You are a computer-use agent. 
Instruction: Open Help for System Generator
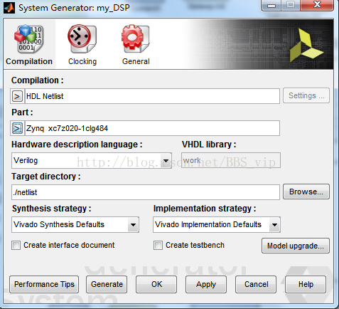point(306,284)
